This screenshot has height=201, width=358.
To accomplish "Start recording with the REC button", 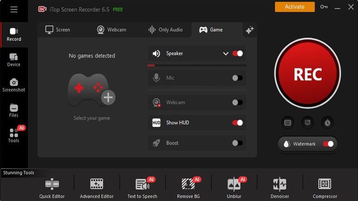I will pyautogui.click(x=307, y=73).
